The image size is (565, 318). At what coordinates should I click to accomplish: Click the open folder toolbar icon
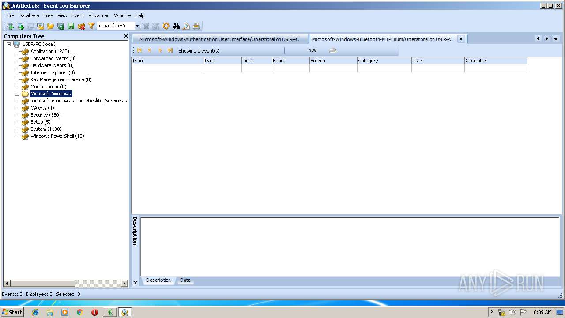[51, 26]
